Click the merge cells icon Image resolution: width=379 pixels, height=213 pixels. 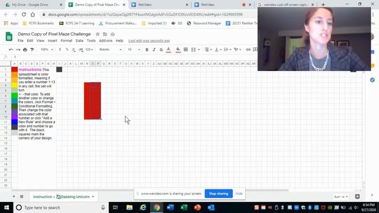[x=194, y=50]
